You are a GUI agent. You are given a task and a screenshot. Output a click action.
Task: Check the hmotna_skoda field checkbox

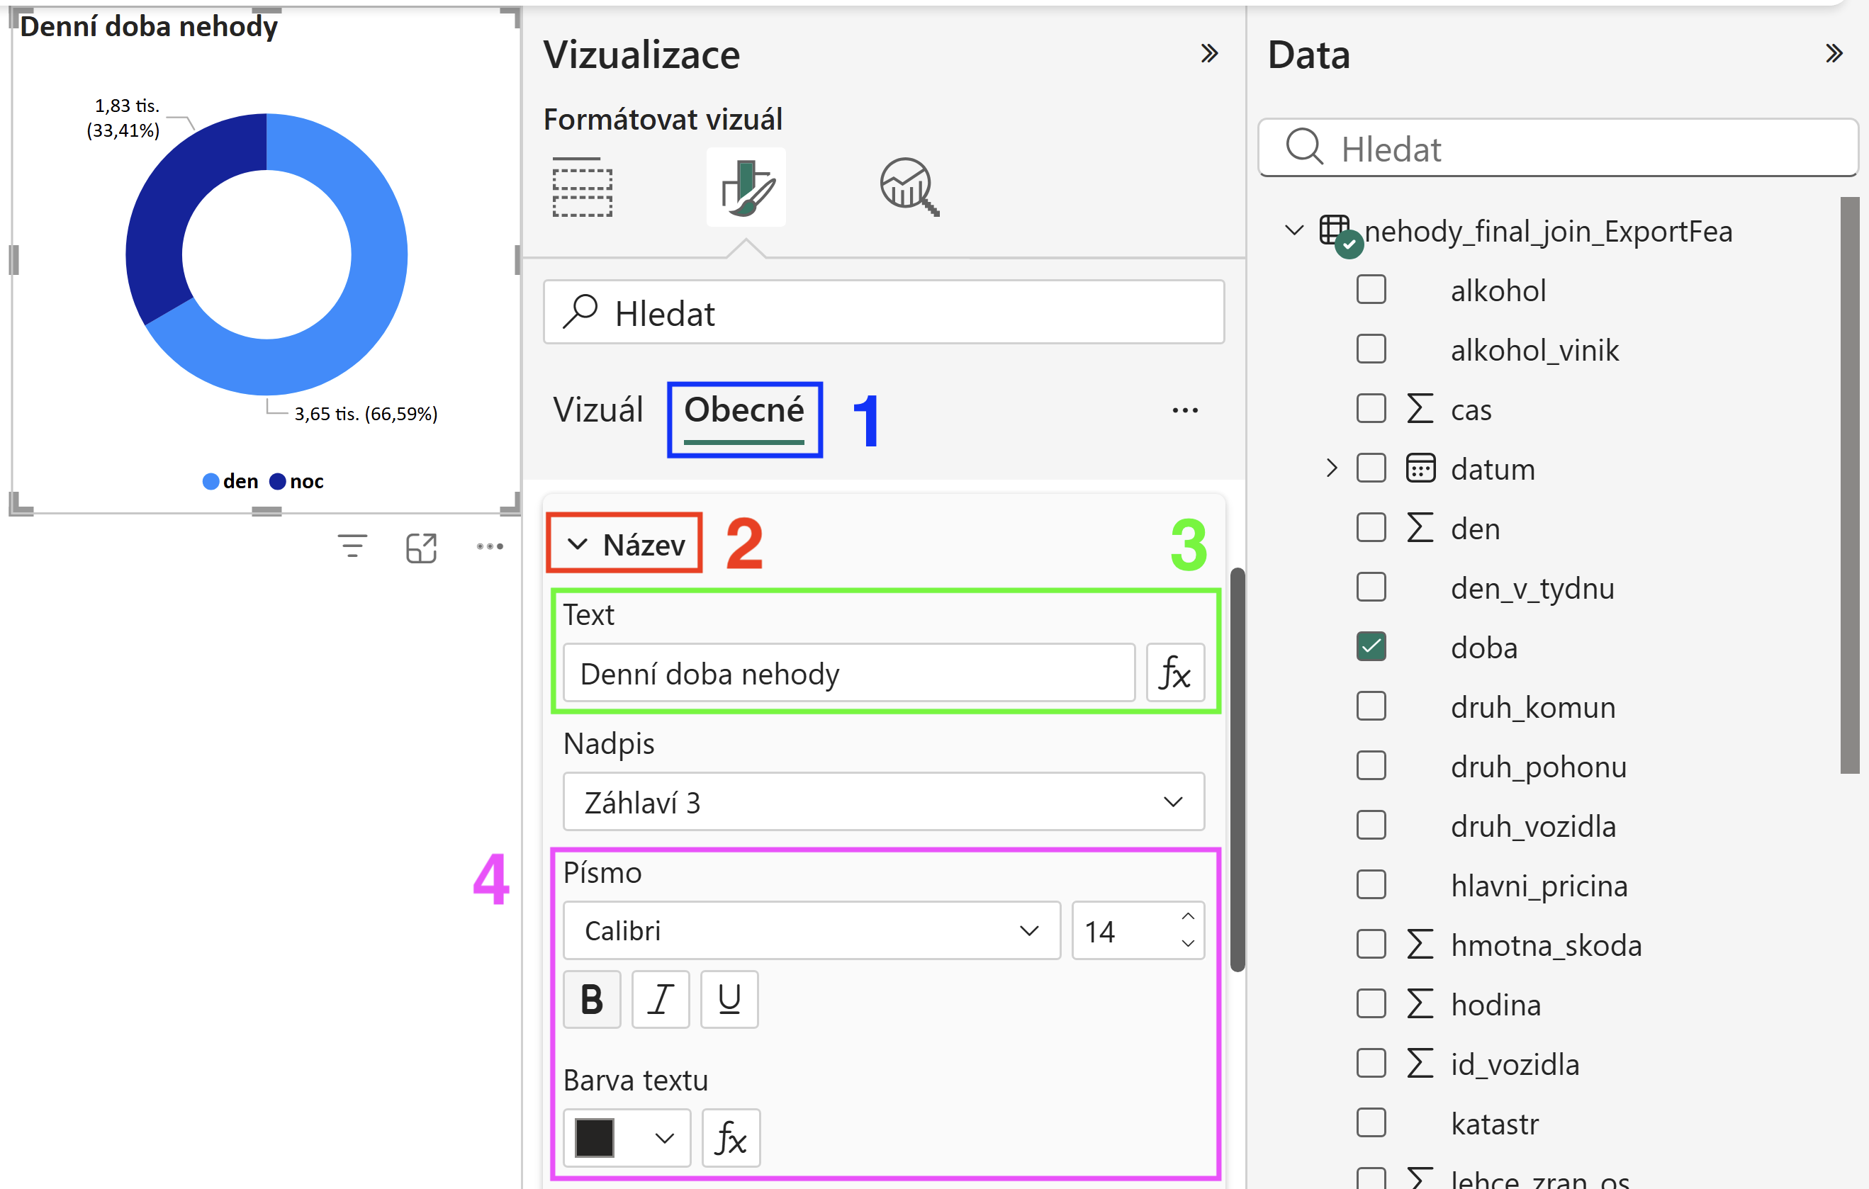(1371, 945)
